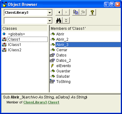The height and width of the screenshot is (114, 122).
Task: Open the search text dropdown arrow
Action: (50, 21)
